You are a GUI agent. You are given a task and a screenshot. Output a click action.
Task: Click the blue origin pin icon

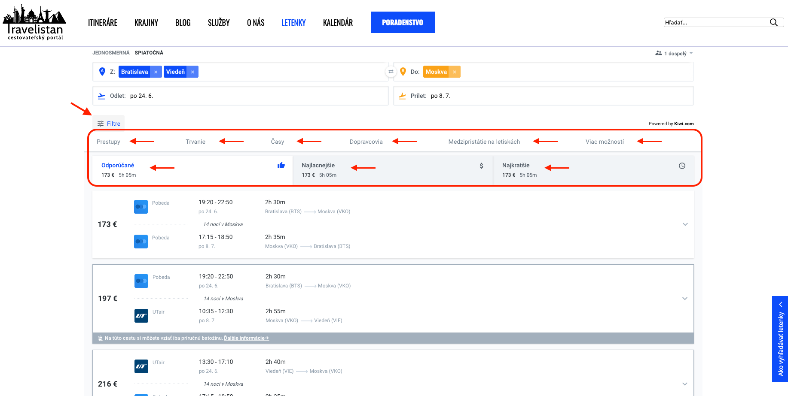click(x=102, y=72)
